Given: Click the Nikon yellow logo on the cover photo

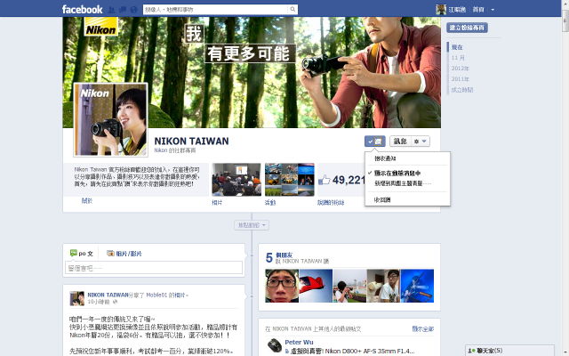Looking at the screenshot, I should pos(100,27).
